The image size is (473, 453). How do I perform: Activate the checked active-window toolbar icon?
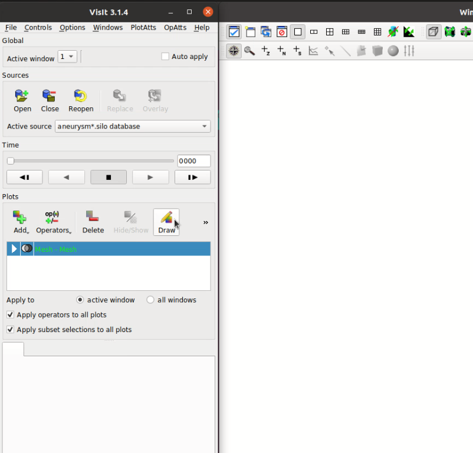pyautogui.click(x=234, y=32)
